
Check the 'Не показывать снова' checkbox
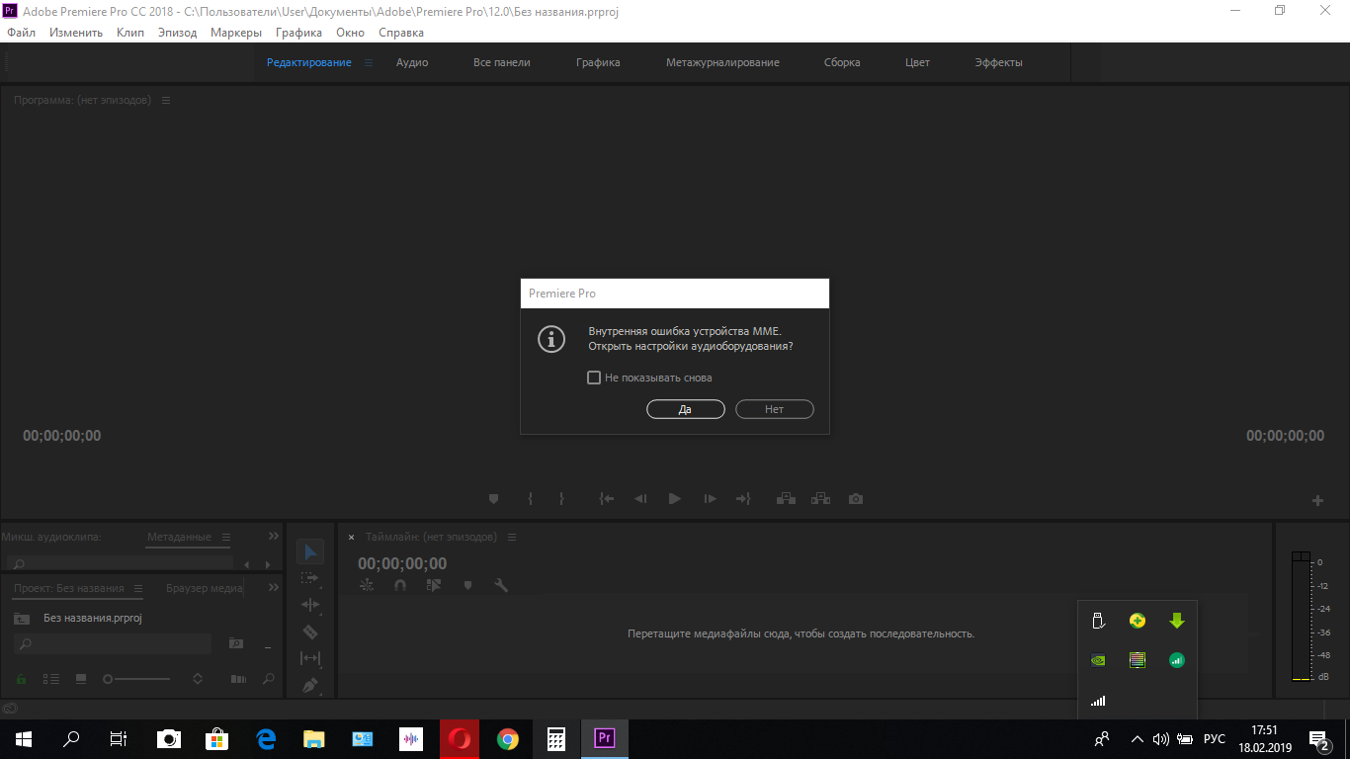pyautogui.click(x=594, y=378)
